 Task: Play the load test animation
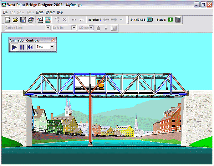(x=15, y=47)
